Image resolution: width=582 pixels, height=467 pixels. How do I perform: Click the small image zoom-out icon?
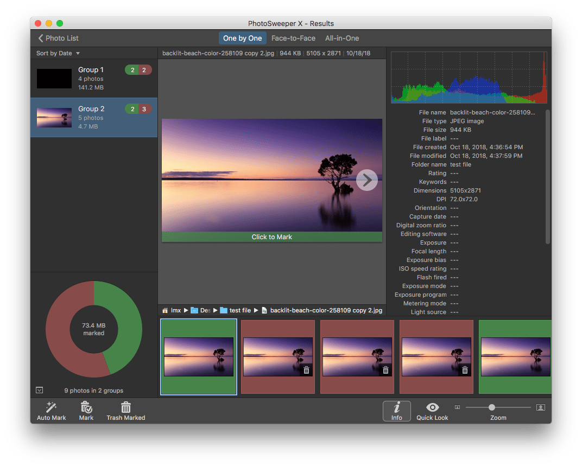pyautogui.click(x=457, y=407)
